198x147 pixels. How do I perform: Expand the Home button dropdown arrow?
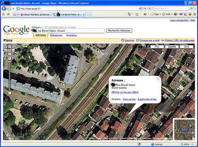click(x=133, y=14)
